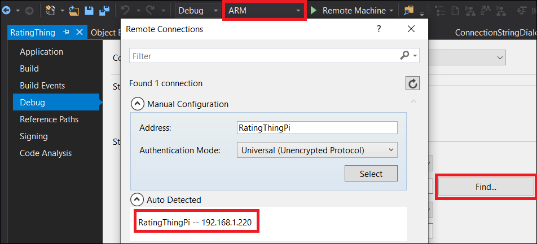Click the Open File folder icon

74,11
